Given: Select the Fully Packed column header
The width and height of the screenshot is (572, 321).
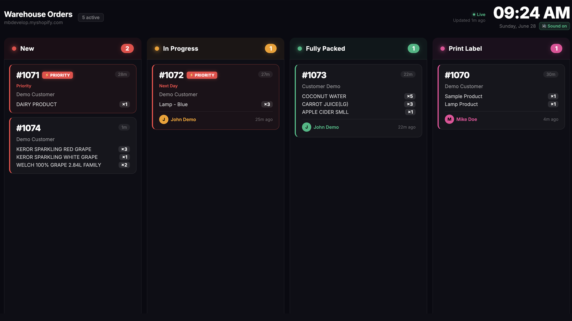Looking at the screenshot, I should pos(358,49).
